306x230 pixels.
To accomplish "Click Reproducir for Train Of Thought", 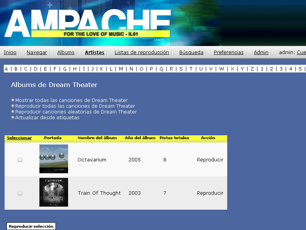I will tap(210, 193).
